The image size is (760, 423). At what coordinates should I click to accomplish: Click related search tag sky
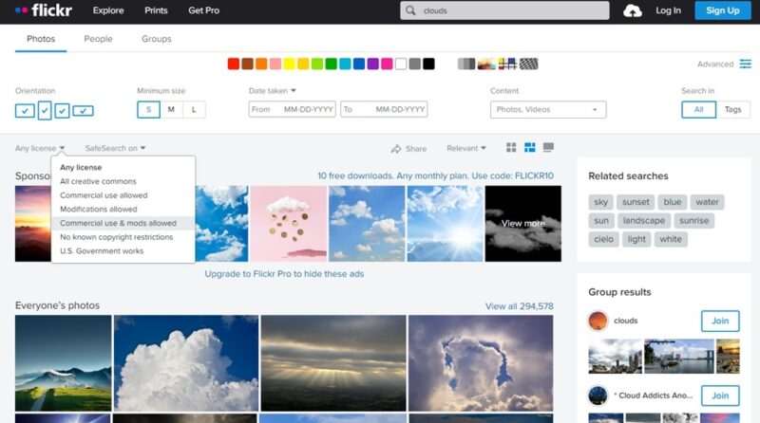tap(600, 202)
